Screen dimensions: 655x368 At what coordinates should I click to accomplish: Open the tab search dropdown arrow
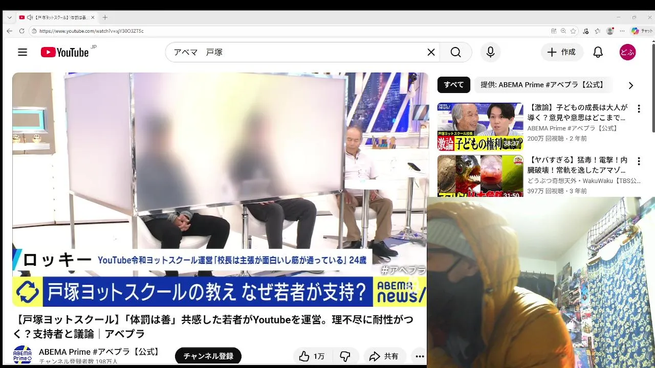coord(9,17)
